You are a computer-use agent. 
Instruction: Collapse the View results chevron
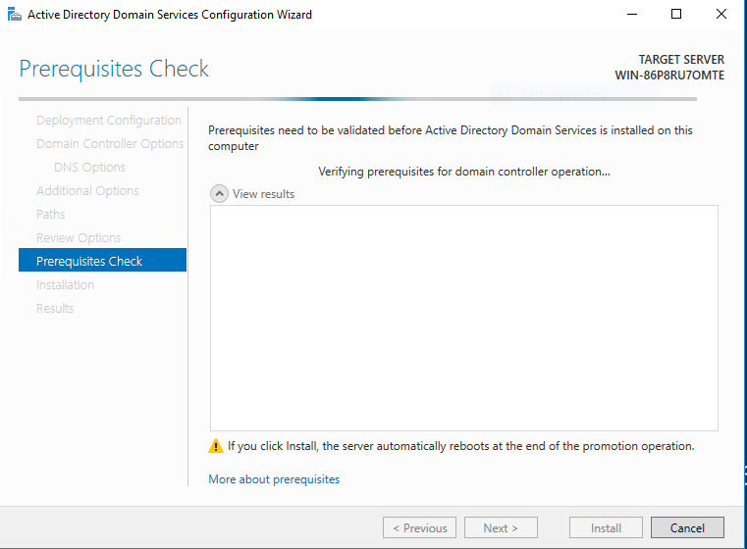pos(219,194)
